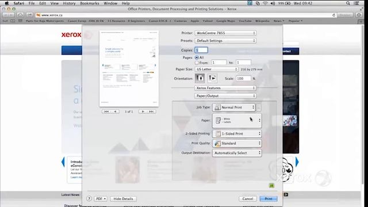The width and height of the screenshot is (368, 207).
Task: Click the Downloads button in Safari toolbar
Action: pyautogui.click(x=359, y=15)
